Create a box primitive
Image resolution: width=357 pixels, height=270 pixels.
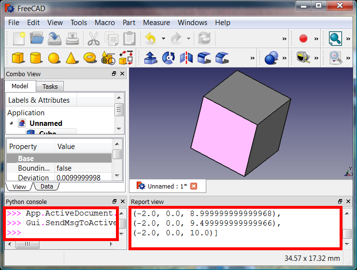(x=18, y=58)
